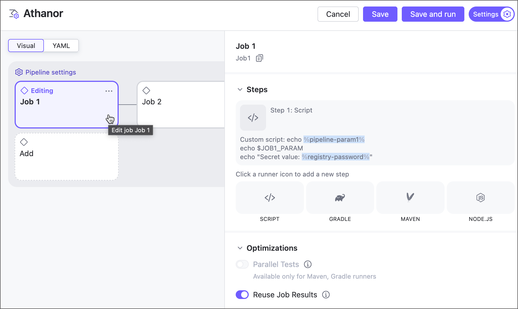Open the Settings toggle button

(x=491, y=14)
